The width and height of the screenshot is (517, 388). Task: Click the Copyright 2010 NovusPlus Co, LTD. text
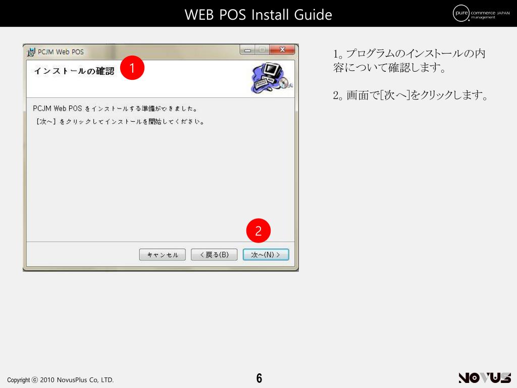click(x=61, y=380)
